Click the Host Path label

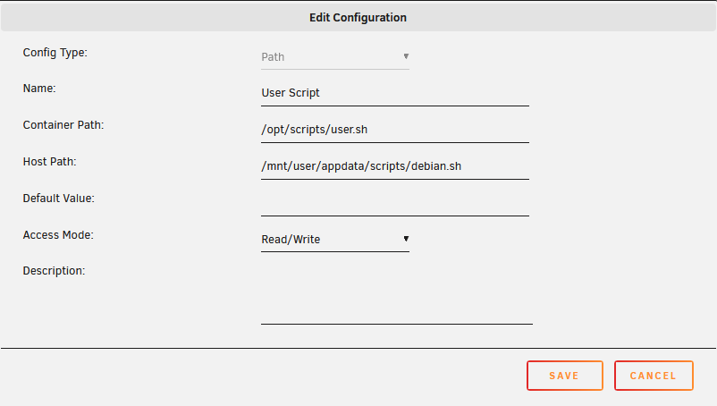(x=50, y=161)
